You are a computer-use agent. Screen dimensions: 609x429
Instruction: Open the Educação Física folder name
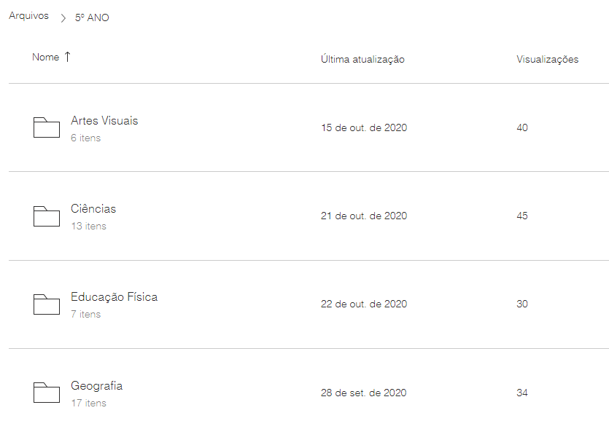114,297
